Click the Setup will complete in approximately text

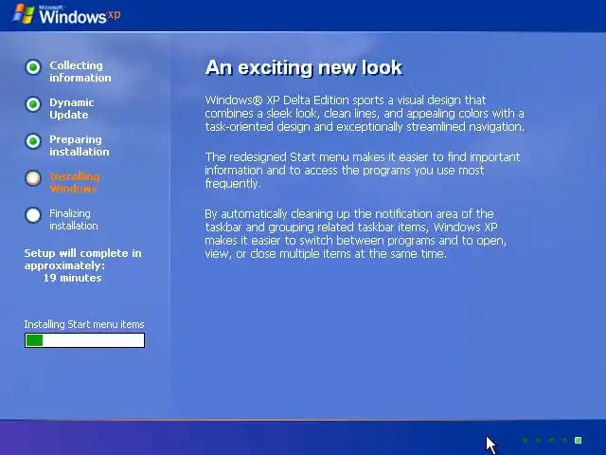(x=82, y=259)
